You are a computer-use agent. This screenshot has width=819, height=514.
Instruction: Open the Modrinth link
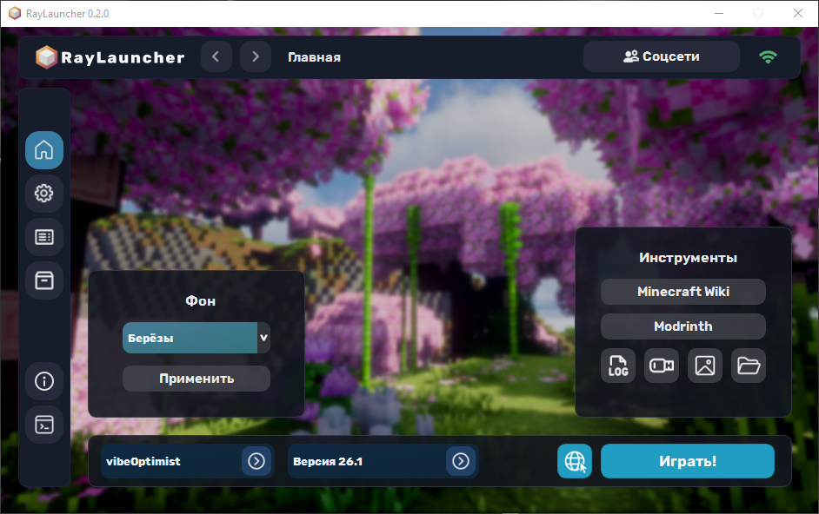[x=683, y=326]
